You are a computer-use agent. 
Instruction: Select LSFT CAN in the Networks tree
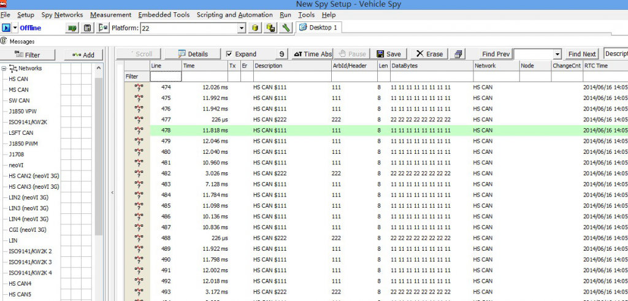[21, 133]
